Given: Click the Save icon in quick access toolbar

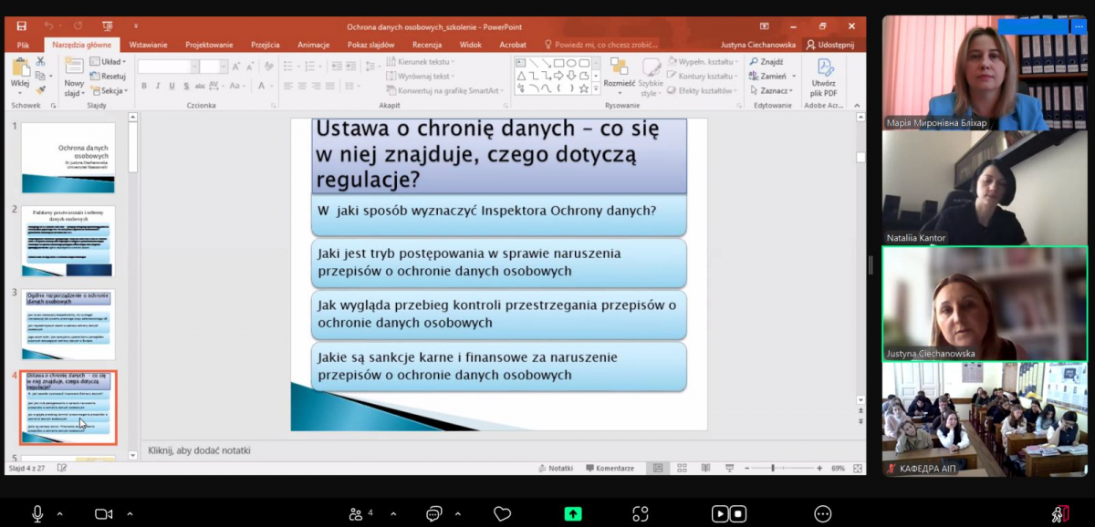Looking at the screenshot, I should (x=21, y=26).
